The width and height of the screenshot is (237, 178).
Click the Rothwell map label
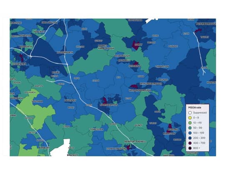(x=124, y=60)
